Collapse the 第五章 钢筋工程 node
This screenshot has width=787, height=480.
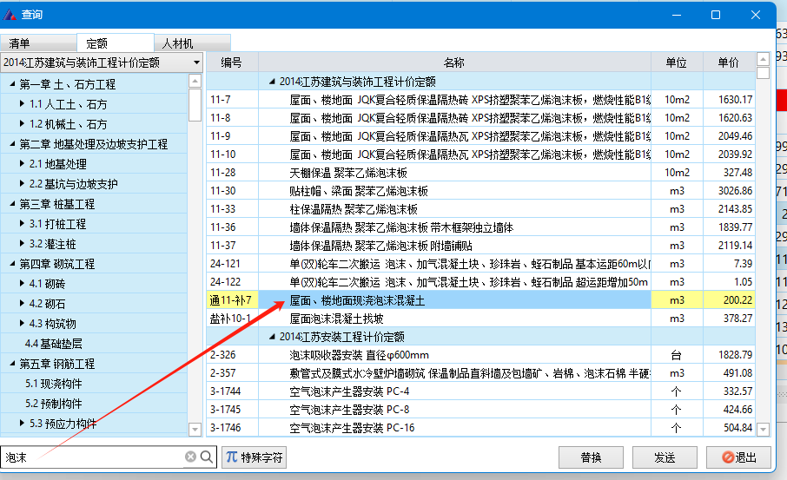pos(12,363)
